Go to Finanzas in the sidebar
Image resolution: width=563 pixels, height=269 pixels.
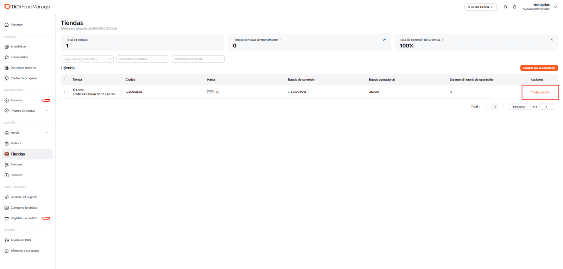coord(16,175)
